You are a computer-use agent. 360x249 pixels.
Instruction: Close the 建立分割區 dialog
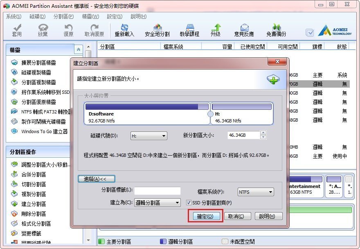[x=277, y=61]
